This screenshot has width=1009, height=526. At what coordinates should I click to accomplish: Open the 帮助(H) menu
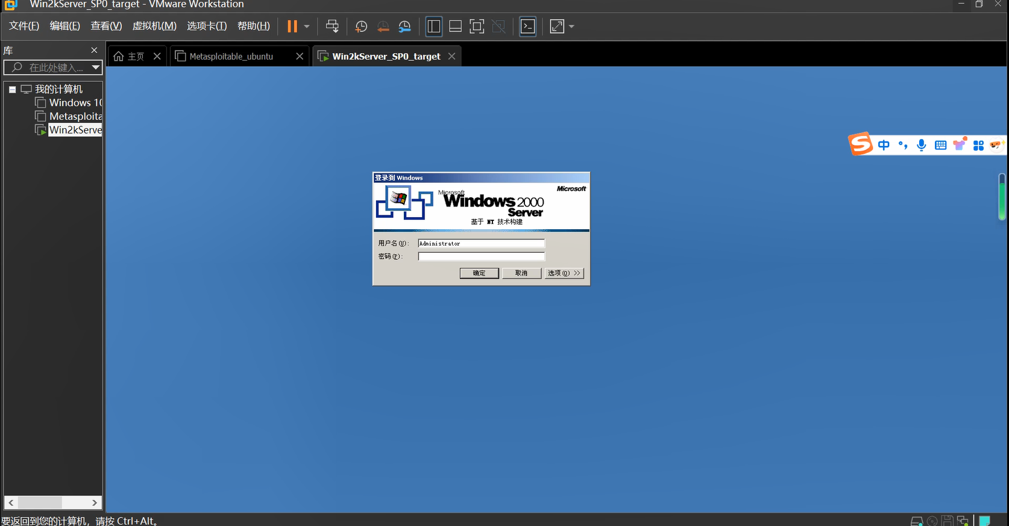(253, 26)
